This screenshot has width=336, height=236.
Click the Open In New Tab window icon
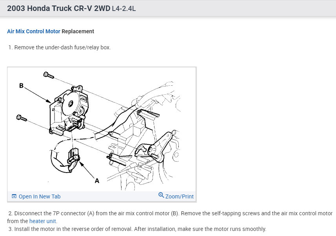click(x=14, y=196)
